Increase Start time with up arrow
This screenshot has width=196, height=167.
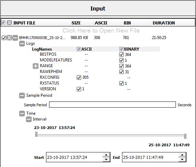click(106, 155)
